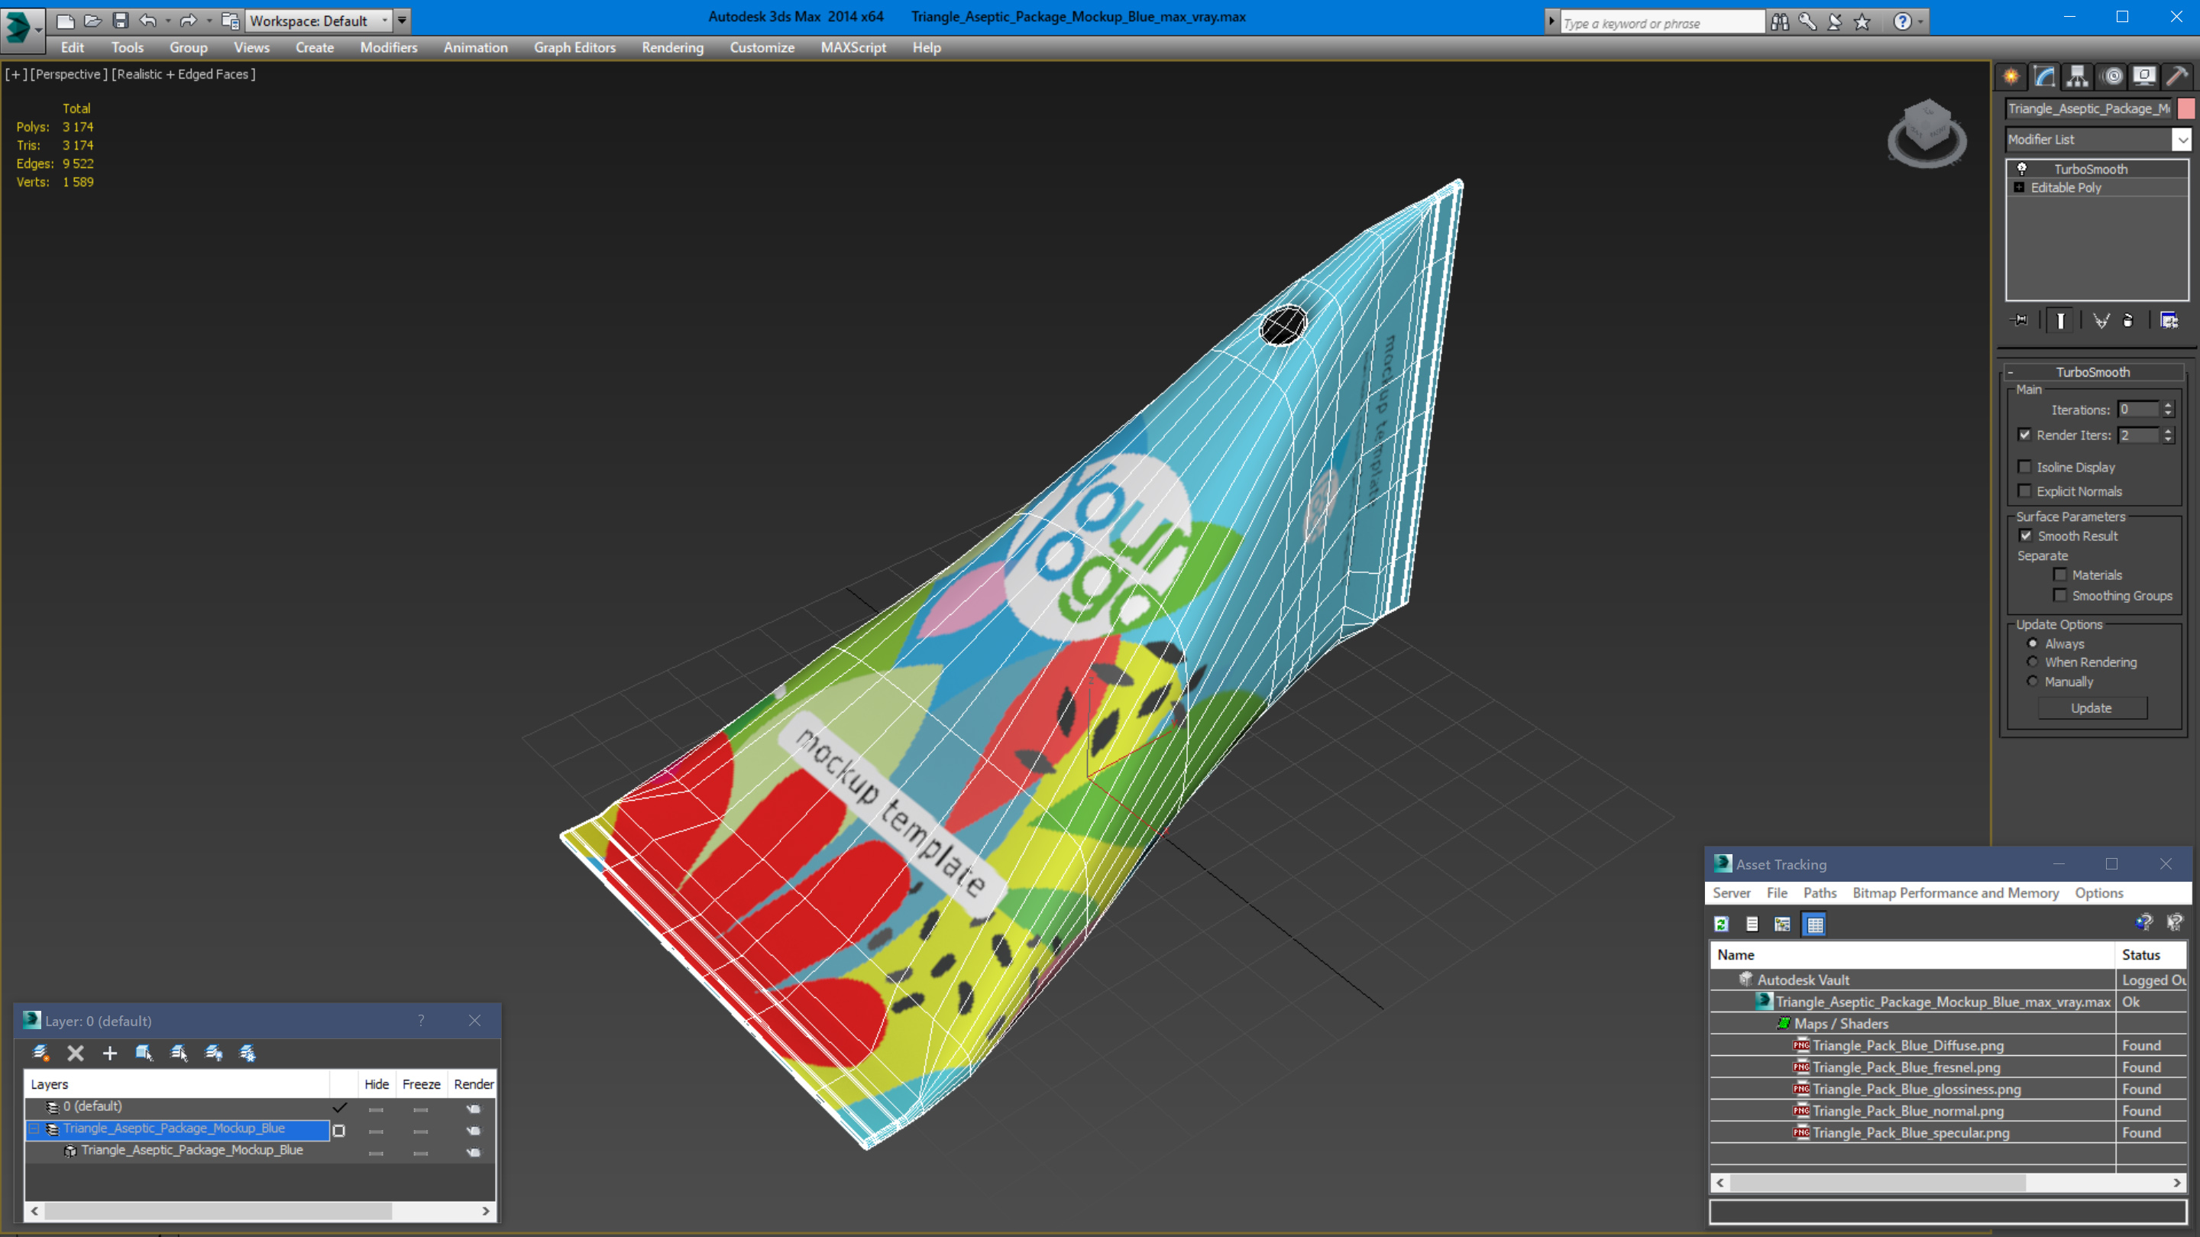Toggle TurboSmooth modifier lightbulb icon

pyautogui.click(x=2021, y=168)
